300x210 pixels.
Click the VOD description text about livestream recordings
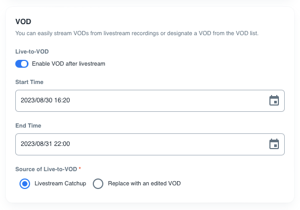[x=137, y=33]
